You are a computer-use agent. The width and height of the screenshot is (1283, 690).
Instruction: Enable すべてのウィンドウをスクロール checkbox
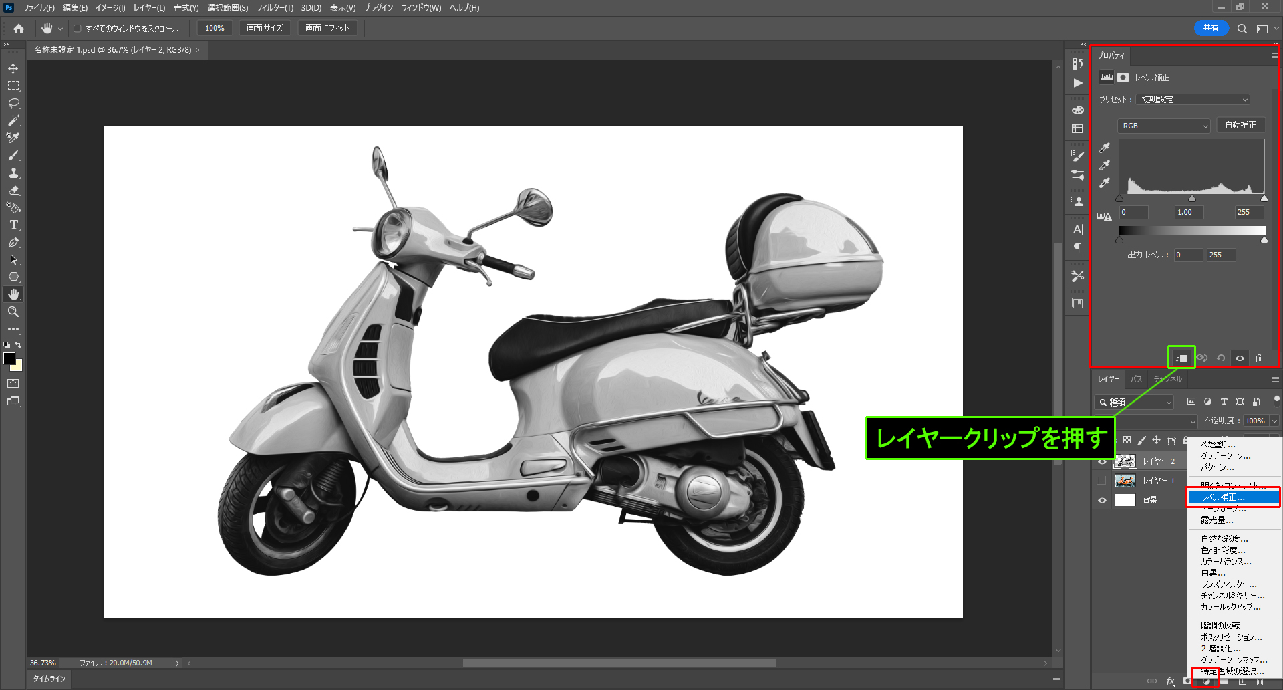[x=78, y=29]
